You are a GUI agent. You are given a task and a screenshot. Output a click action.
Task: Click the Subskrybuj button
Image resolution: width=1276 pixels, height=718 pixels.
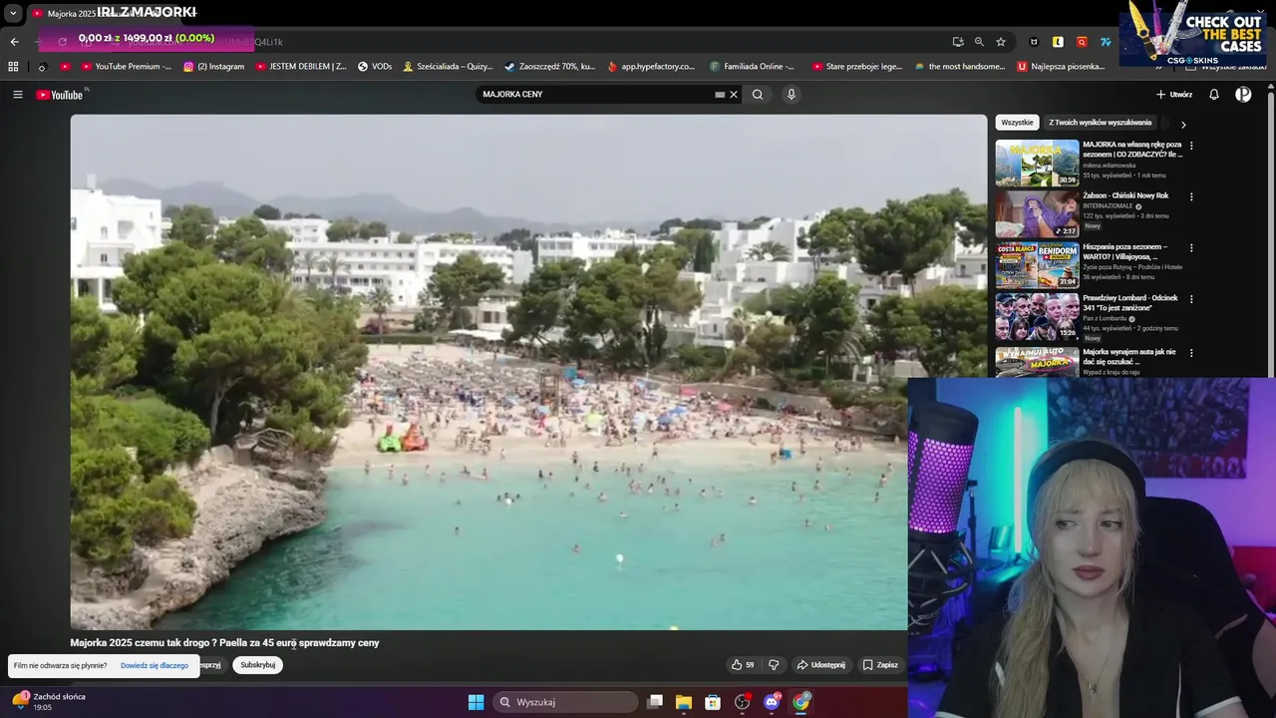(258, 665)
